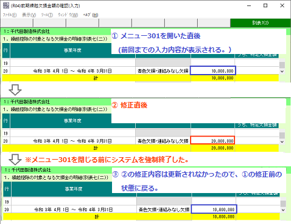Viewport: 291px width, 224px height.
Task: Click the application icon in the title bar
Action: pyautogui.click(x=6, y=5)
